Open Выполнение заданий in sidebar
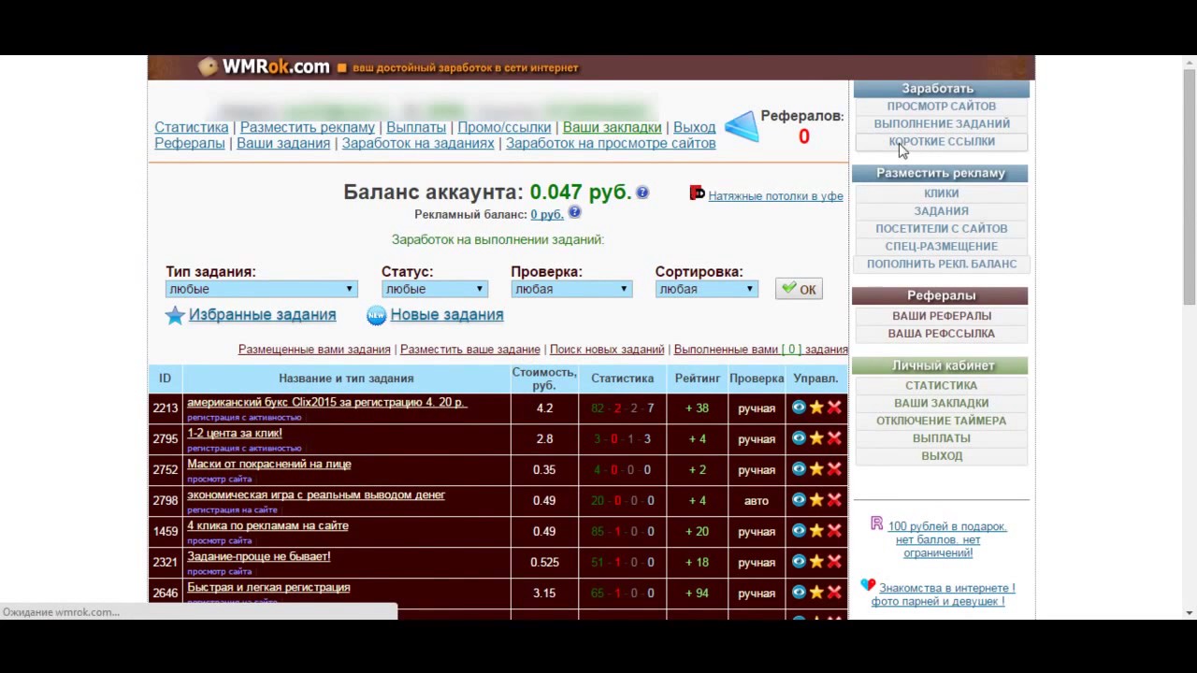This screenshot has height=673, width=1197. click(x=942, y=123)
